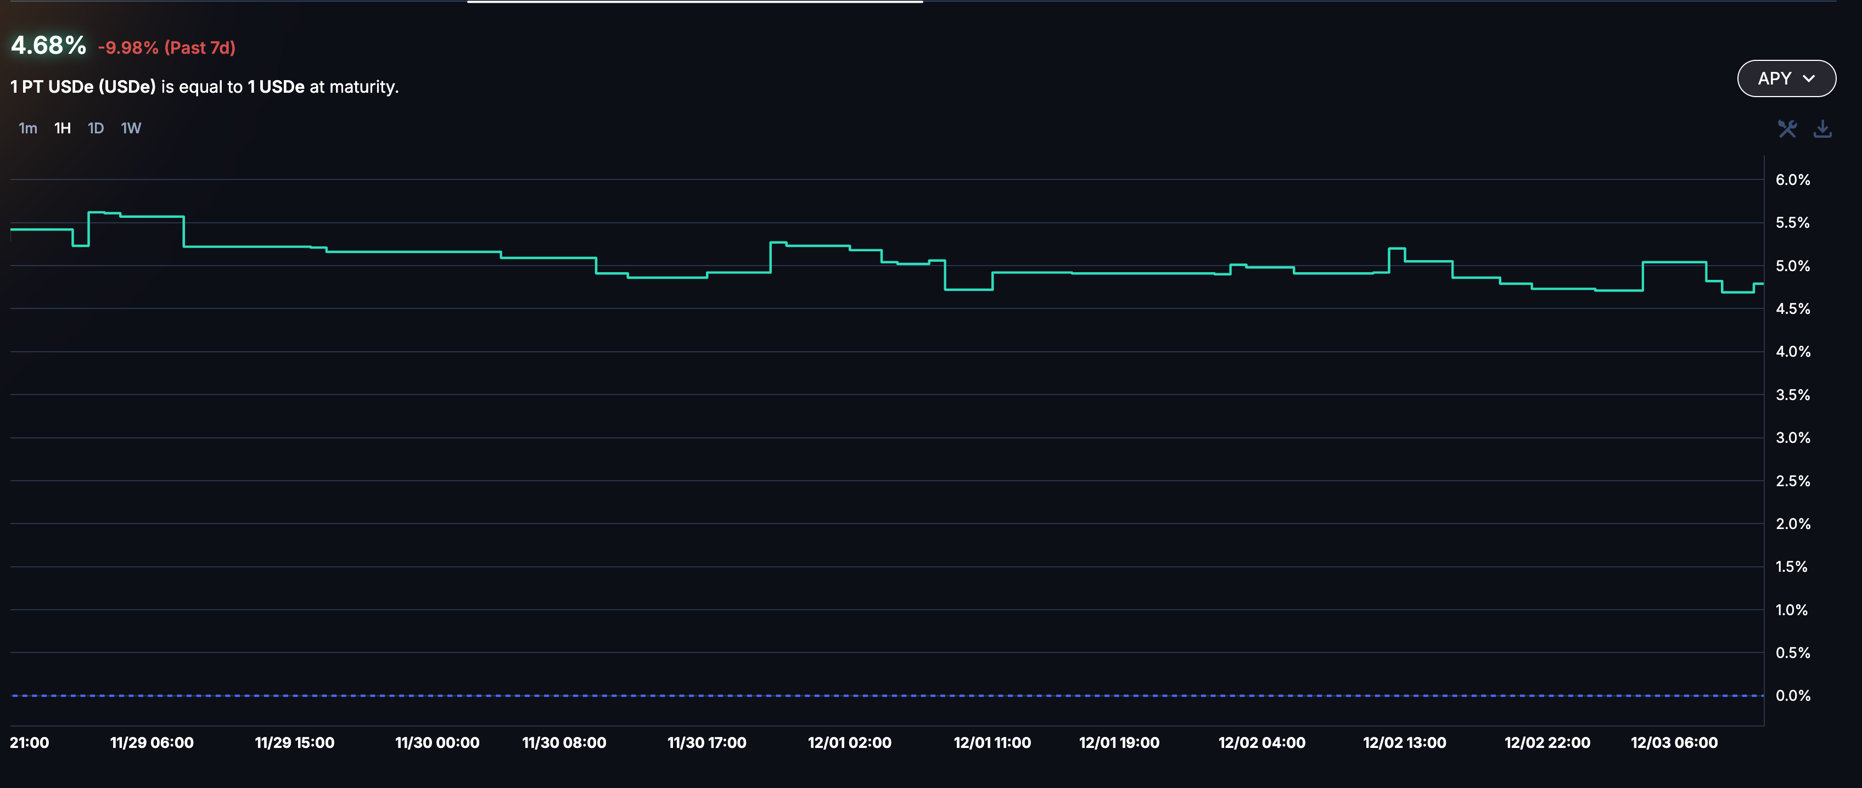Click the 6.0% y-axis label
Screen dimensions: 1862x788
tap(1792, 180)
